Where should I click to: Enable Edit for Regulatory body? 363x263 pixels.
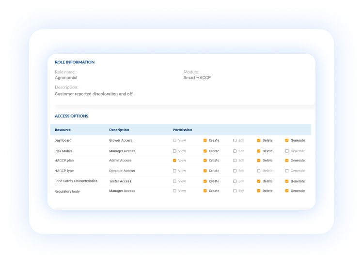[x=235, y=191]
